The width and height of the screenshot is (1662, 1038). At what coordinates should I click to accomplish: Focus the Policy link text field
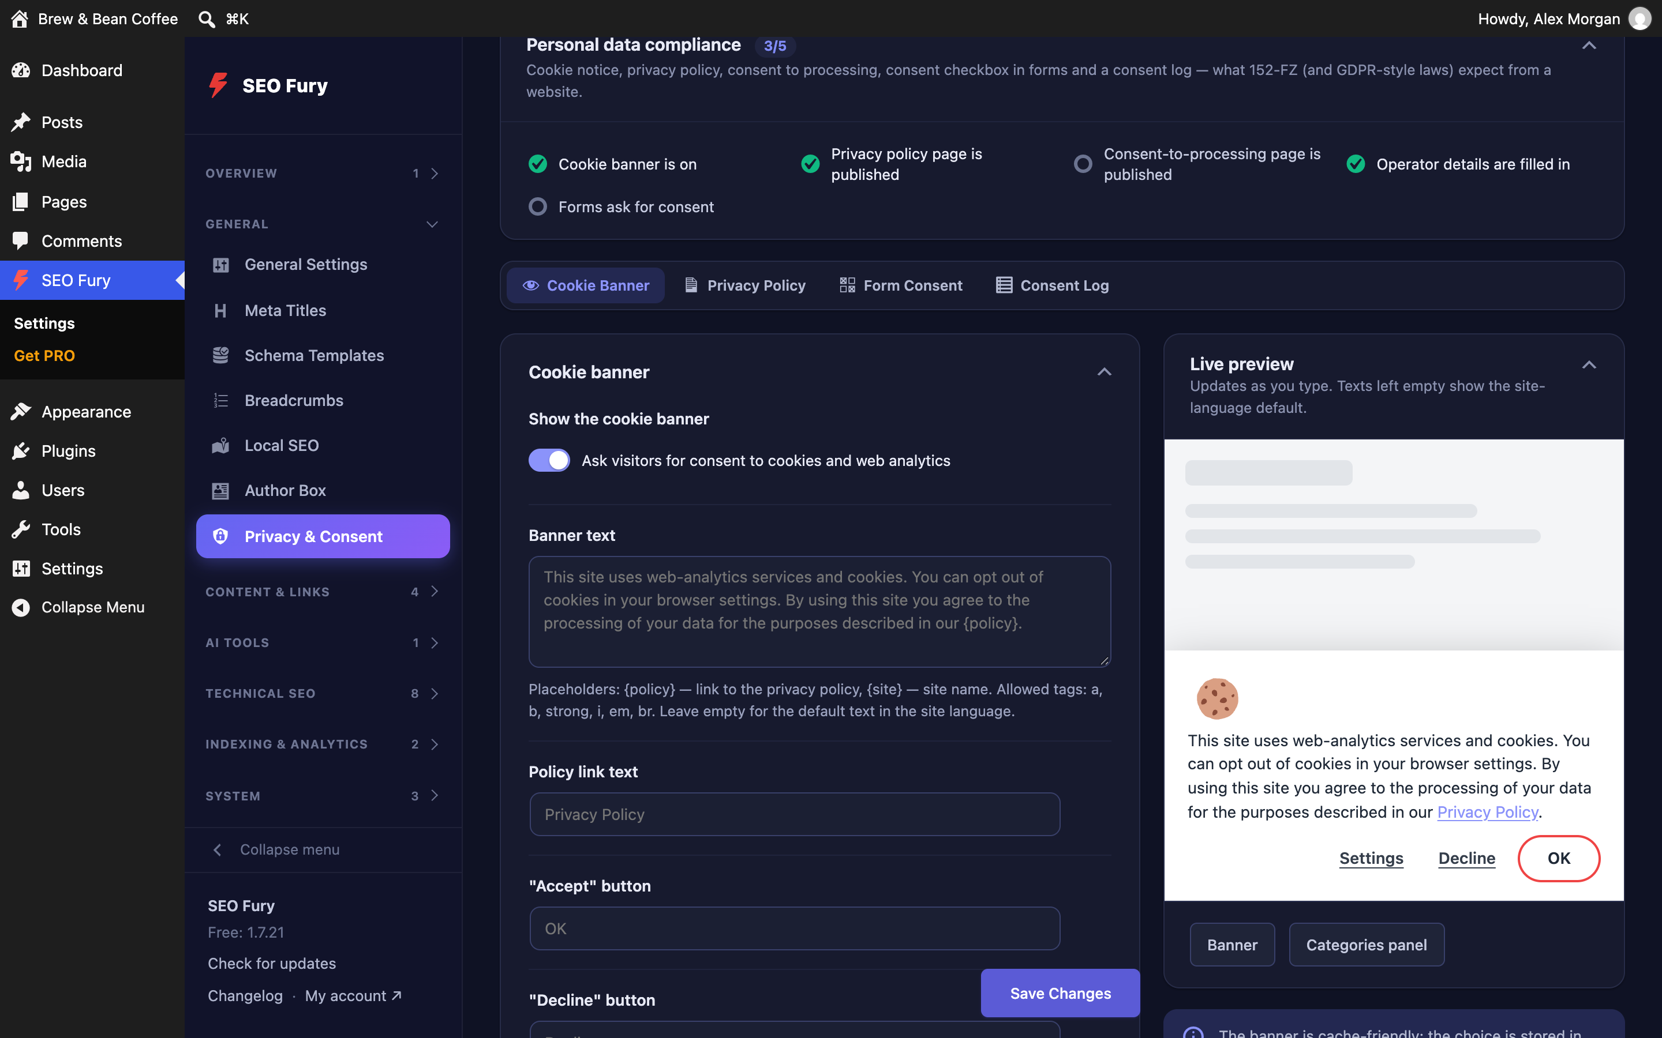(795, 814)
